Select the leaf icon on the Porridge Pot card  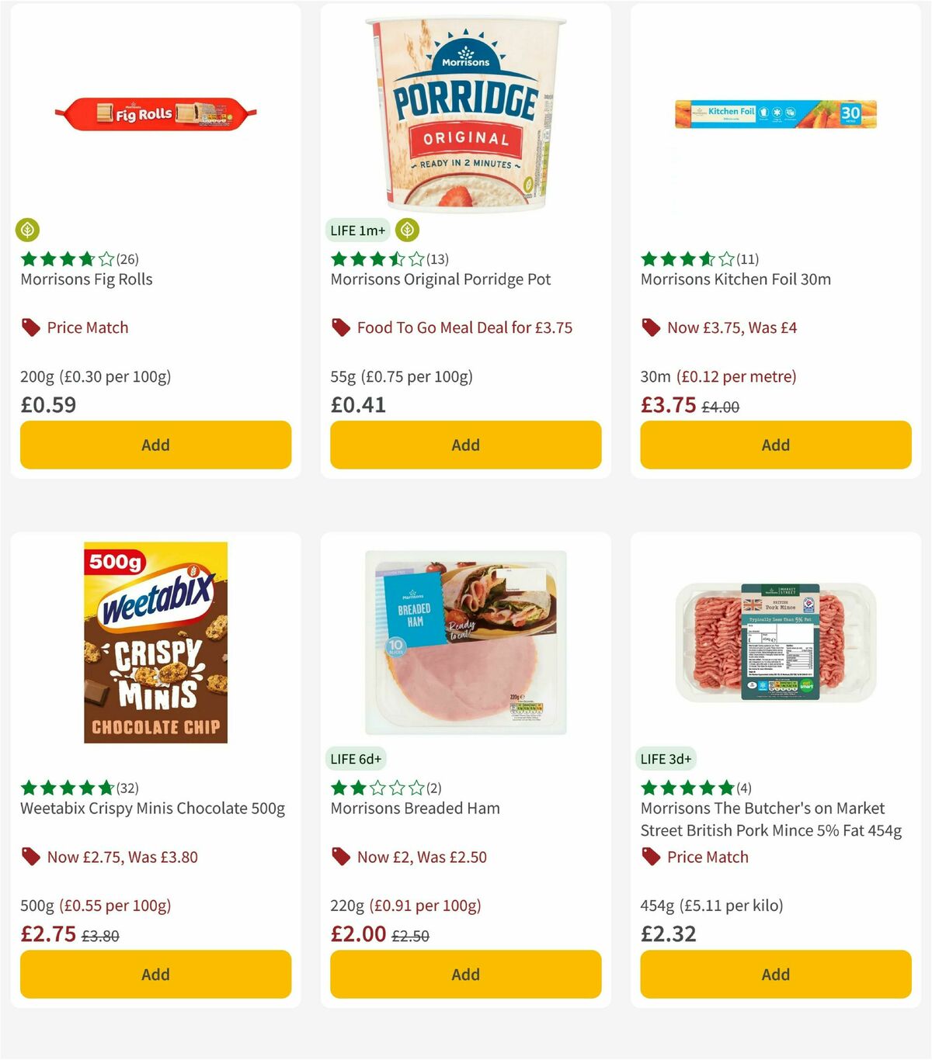(x=407, y=230)
